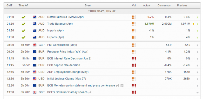203x99 pixels.
Task: Click megaphone icon next to Carney speech
Action: [90, 92]
